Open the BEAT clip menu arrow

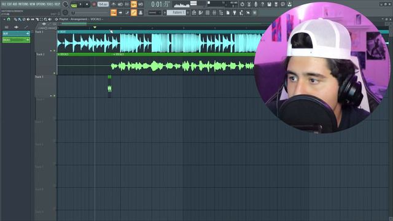pos(59,32)
